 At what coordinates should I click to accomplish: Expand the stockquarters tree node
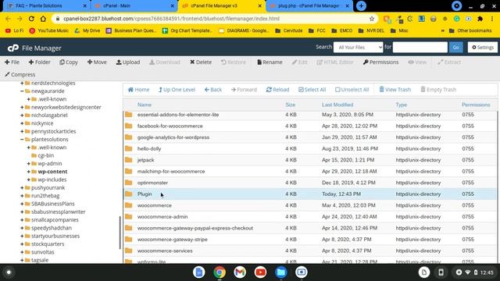pyautogui.click(x=22, y=244)
